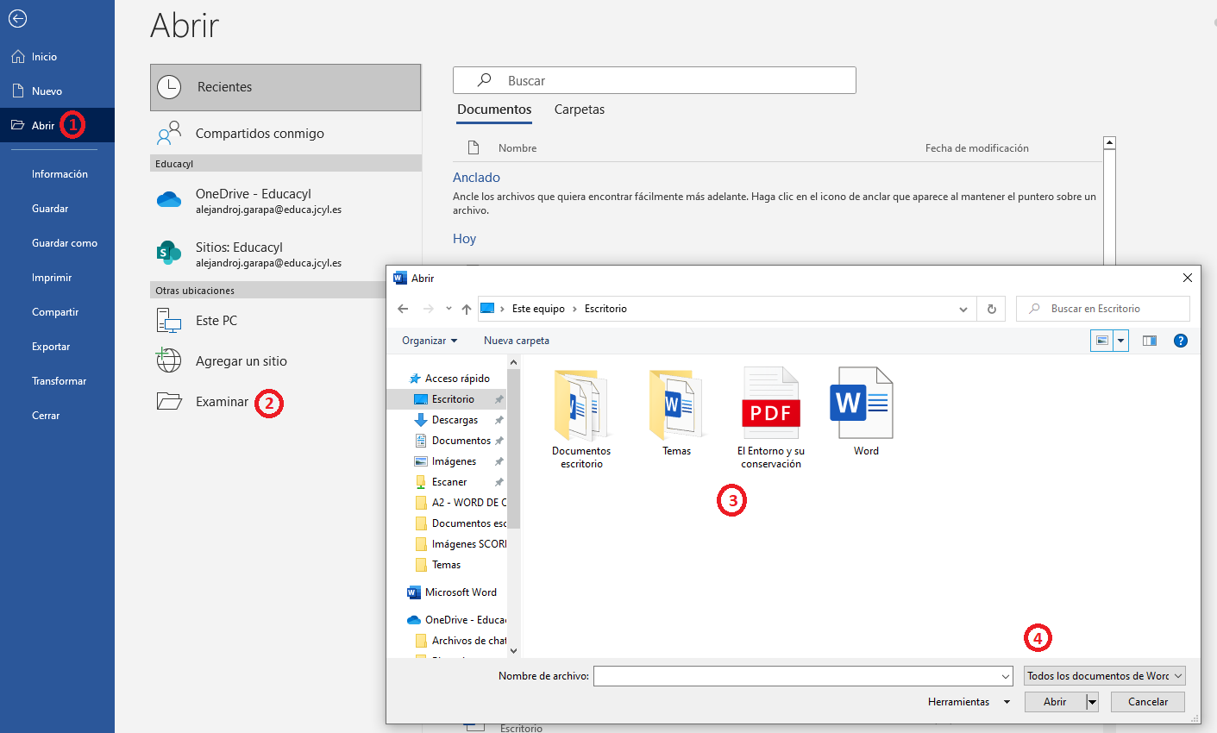Click the Buscar en Escritorio search box
Viewport: 1217px width, 733px height.
[x=1103, y=309]
